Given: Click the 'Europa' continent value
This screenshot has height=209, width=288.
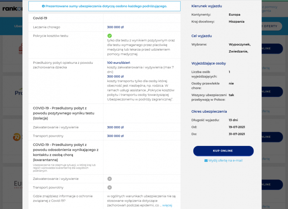Looking at the screenshot, I should tap(235, 15).
